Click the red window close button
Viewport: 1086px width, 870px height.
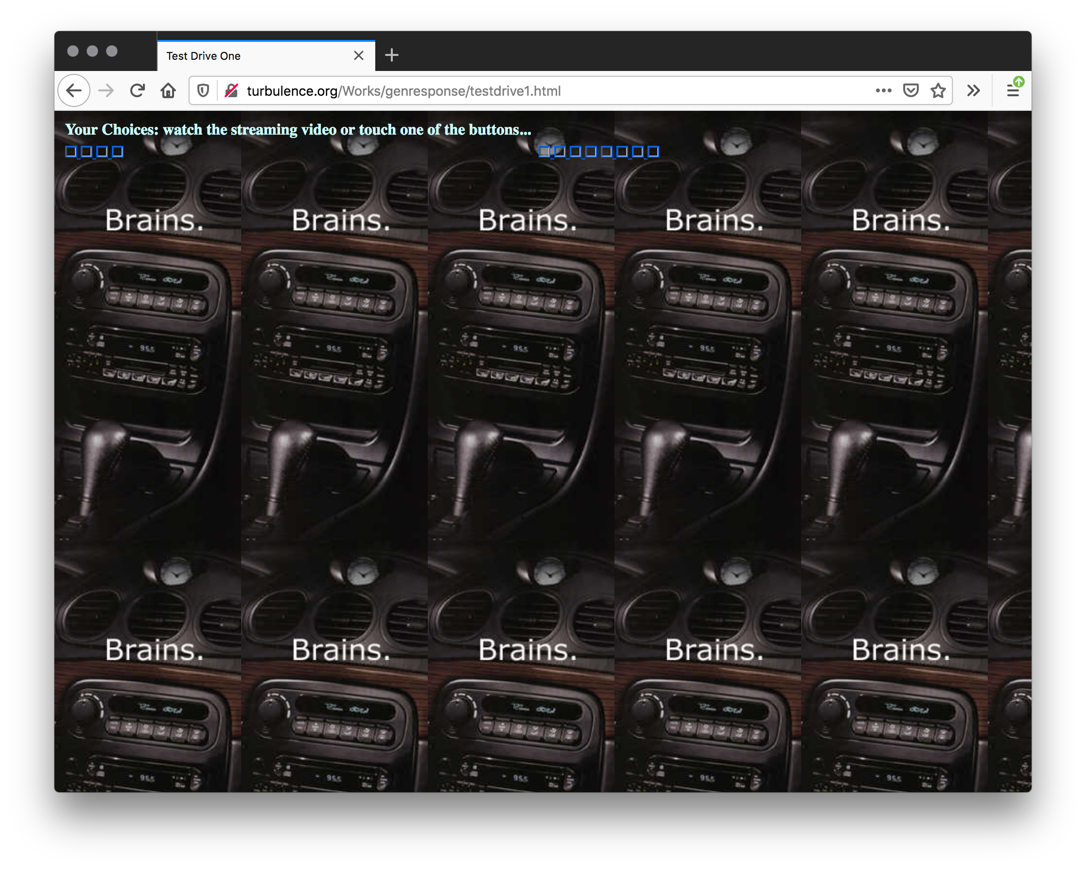[x=72, y=52]
